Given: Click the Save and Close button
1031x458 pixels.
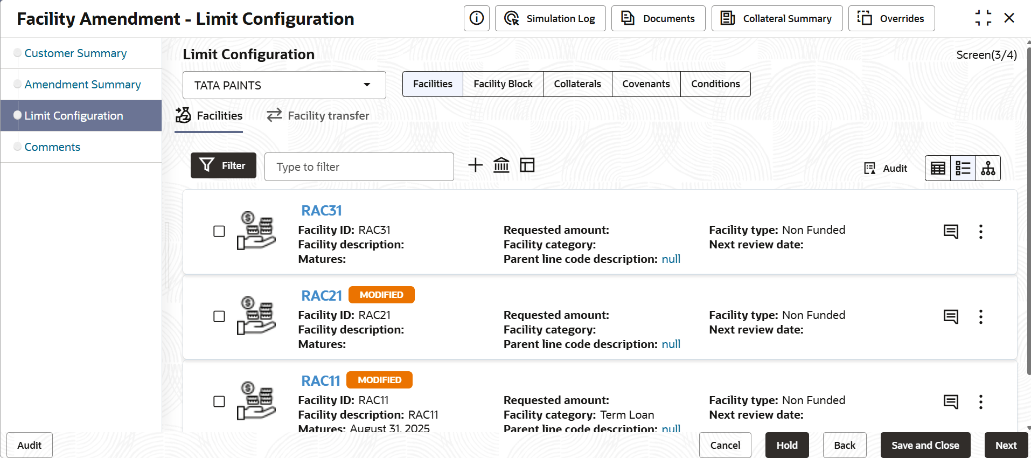Looking at the screenshot, I should (x=925, y=445).
